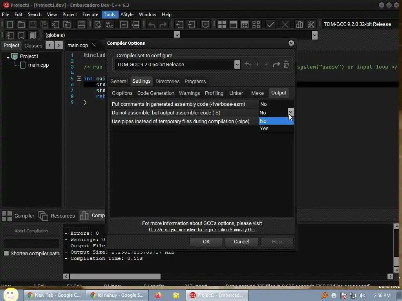402x301 pixels.
Task: Click the Print toolbar icon
Action: [x=81, y=24]
